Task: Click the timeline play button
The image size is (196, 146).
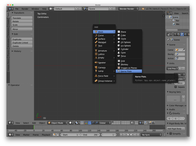Action: [131, 135]
